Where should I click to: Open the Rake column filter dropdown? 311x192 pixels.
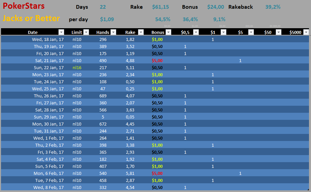coord(141,32)
